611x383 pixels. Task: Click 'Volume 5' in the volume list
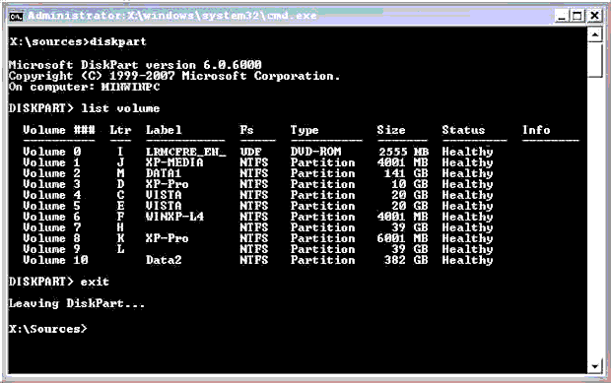(52, 206)
